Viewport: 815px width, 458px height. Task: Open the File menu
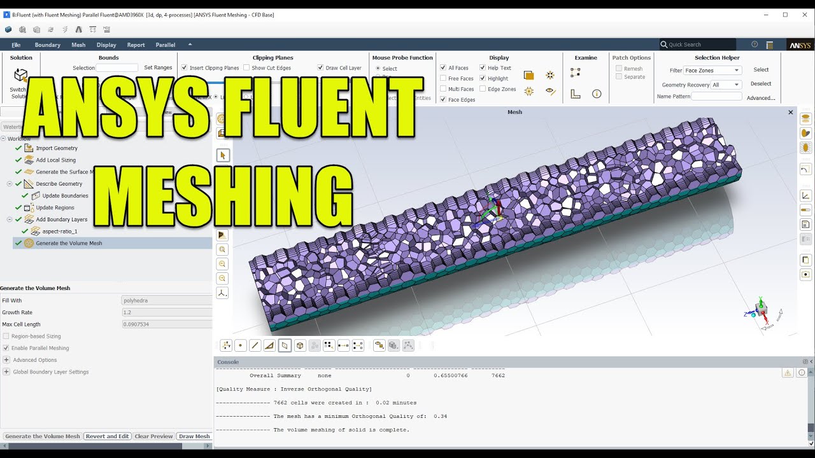(x=16, y=45)
